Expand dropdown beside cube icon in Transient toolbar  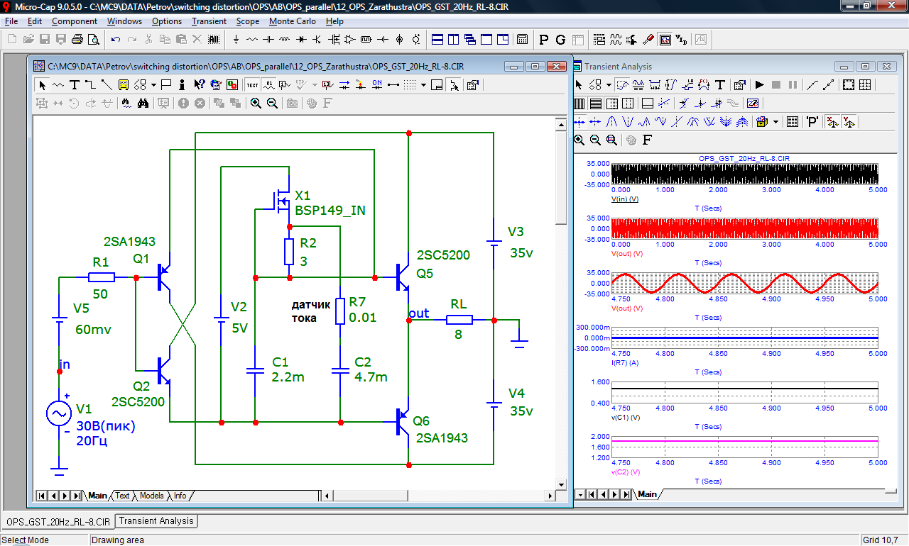(x=775, y=122)
